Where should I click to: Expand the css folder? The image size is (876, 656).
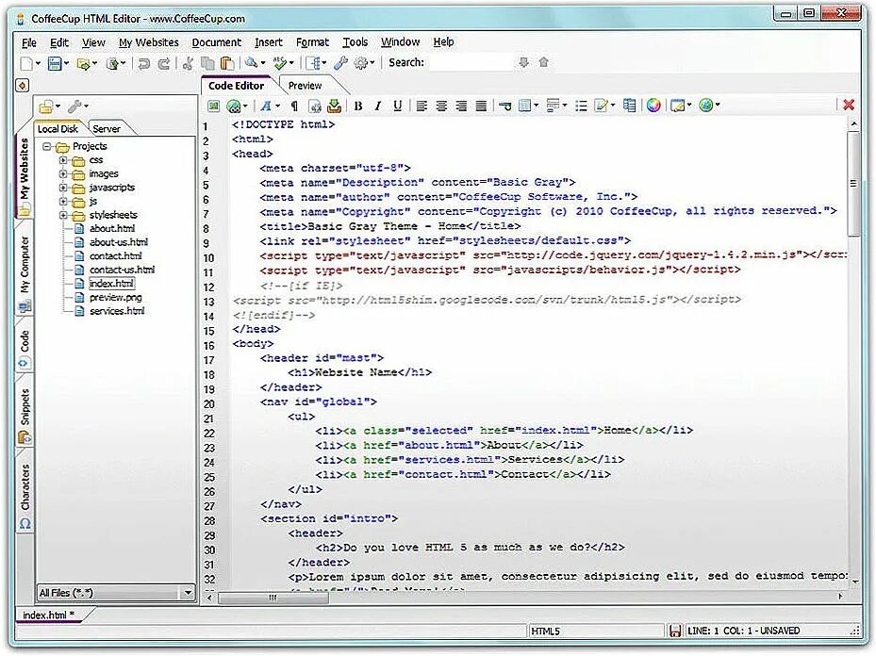pos(63,160)
